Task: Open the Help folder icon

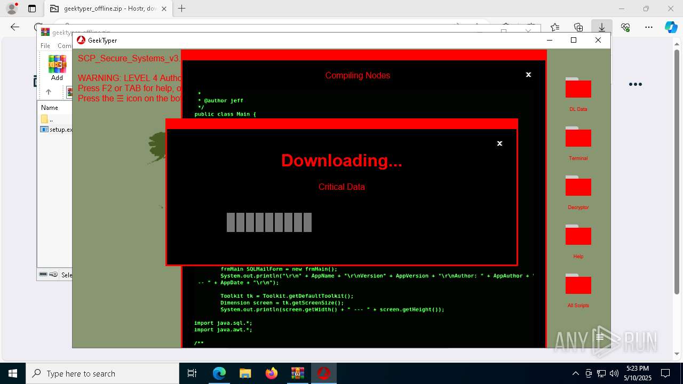Action: [x=578, y=235]
